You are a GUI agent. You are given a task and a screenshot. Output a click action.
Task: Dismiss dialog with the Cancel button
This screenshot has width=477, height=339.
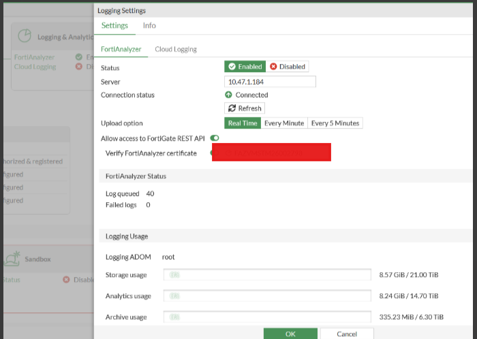pos(347,334)
